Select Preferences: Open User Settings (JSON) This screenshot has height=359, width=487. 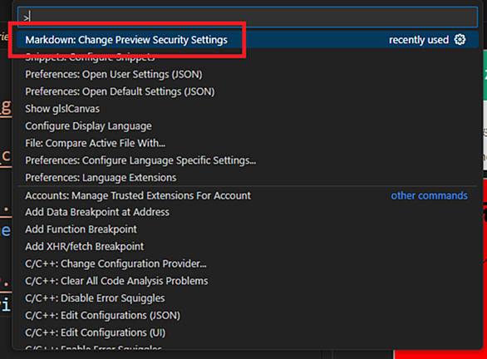coord(248,75)
